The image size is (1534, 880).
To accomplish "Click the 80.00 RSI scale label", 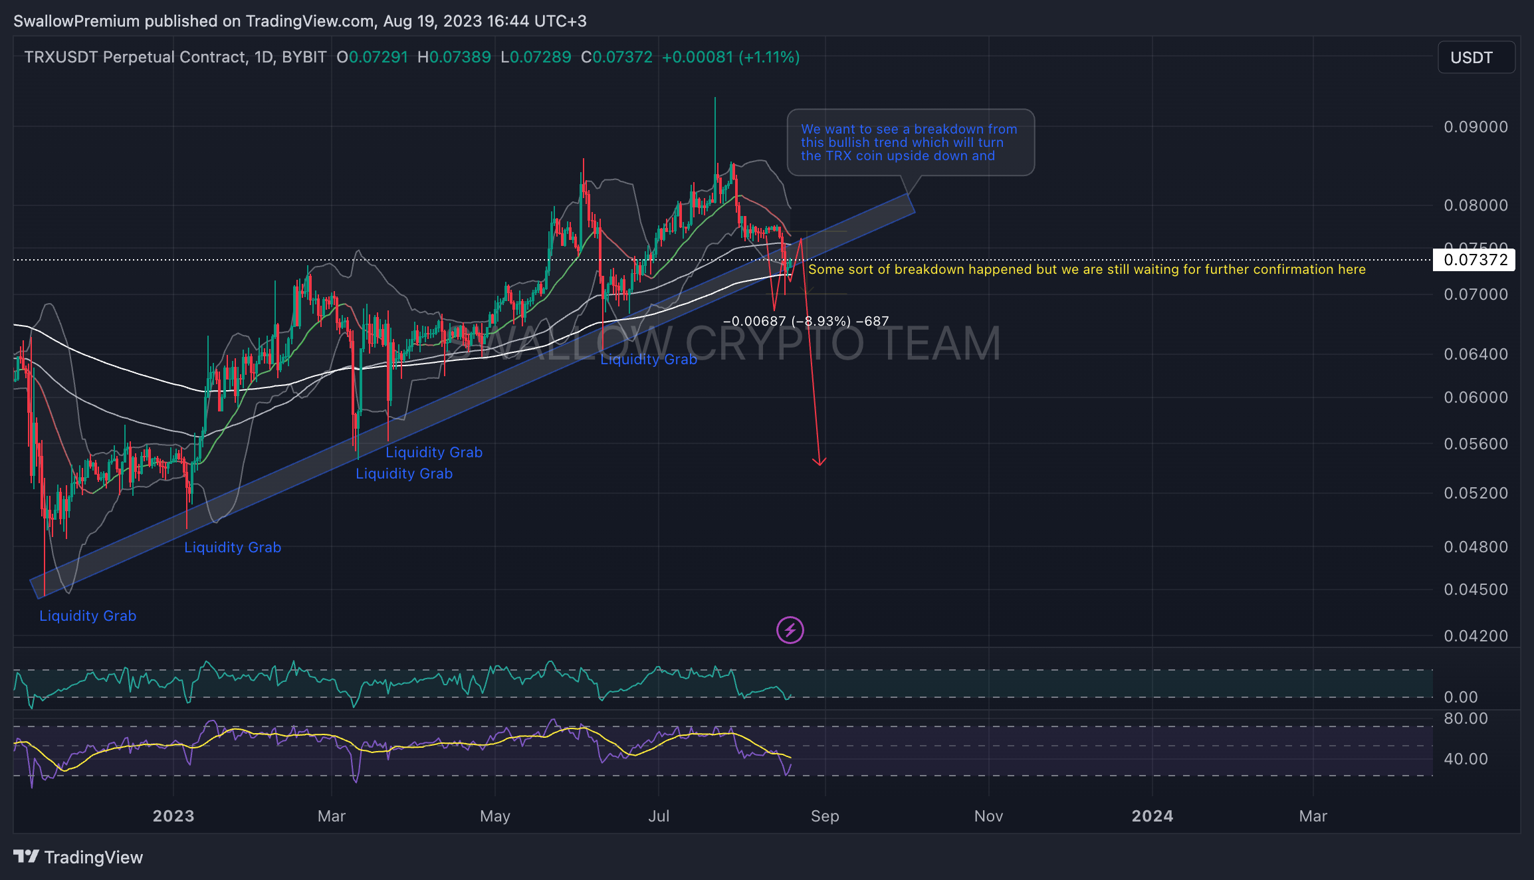I will (1466, 718).
